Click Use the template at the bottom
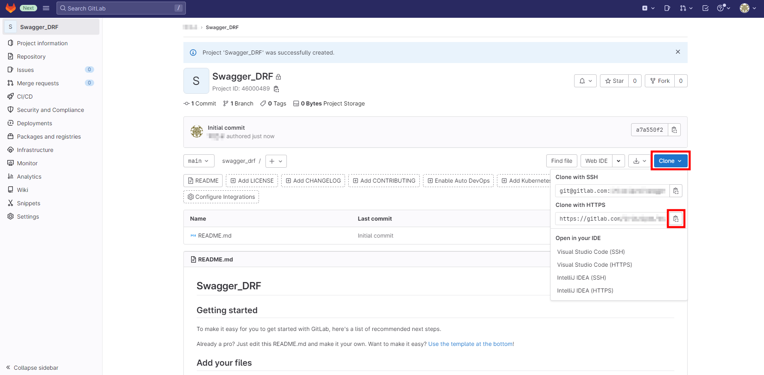 [x=470, y=344]
